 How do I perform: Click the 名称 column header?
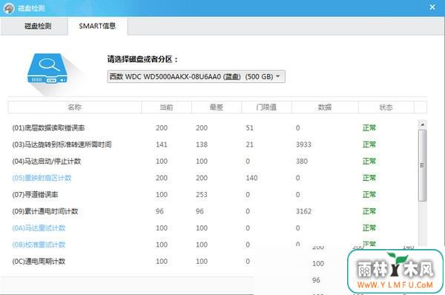[75, 107]
